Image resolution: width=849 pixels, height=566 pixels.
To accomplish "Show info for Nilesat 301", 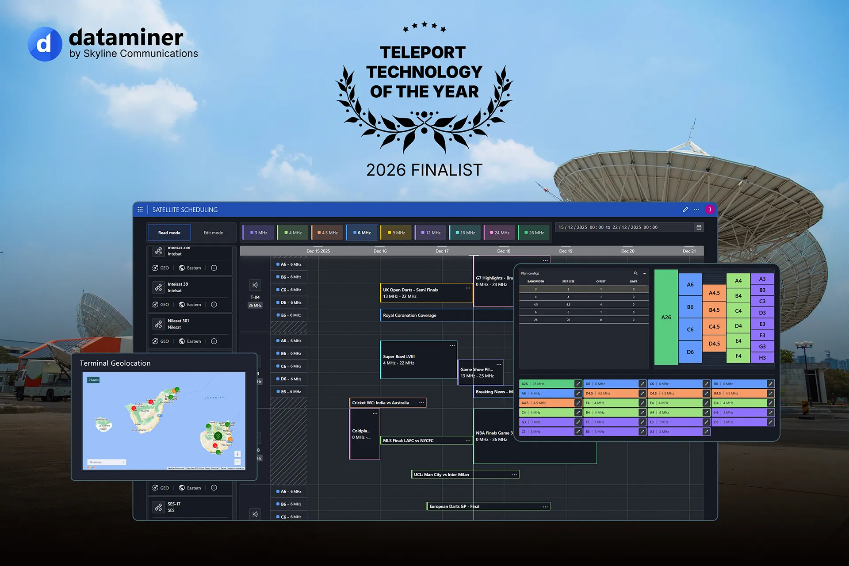I will (x=214, y=341).
